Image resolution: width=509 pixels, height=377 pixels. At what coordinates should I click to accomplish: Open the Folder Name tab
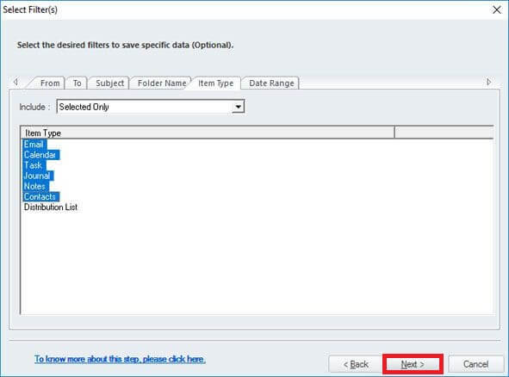click(x=162, y=83)
